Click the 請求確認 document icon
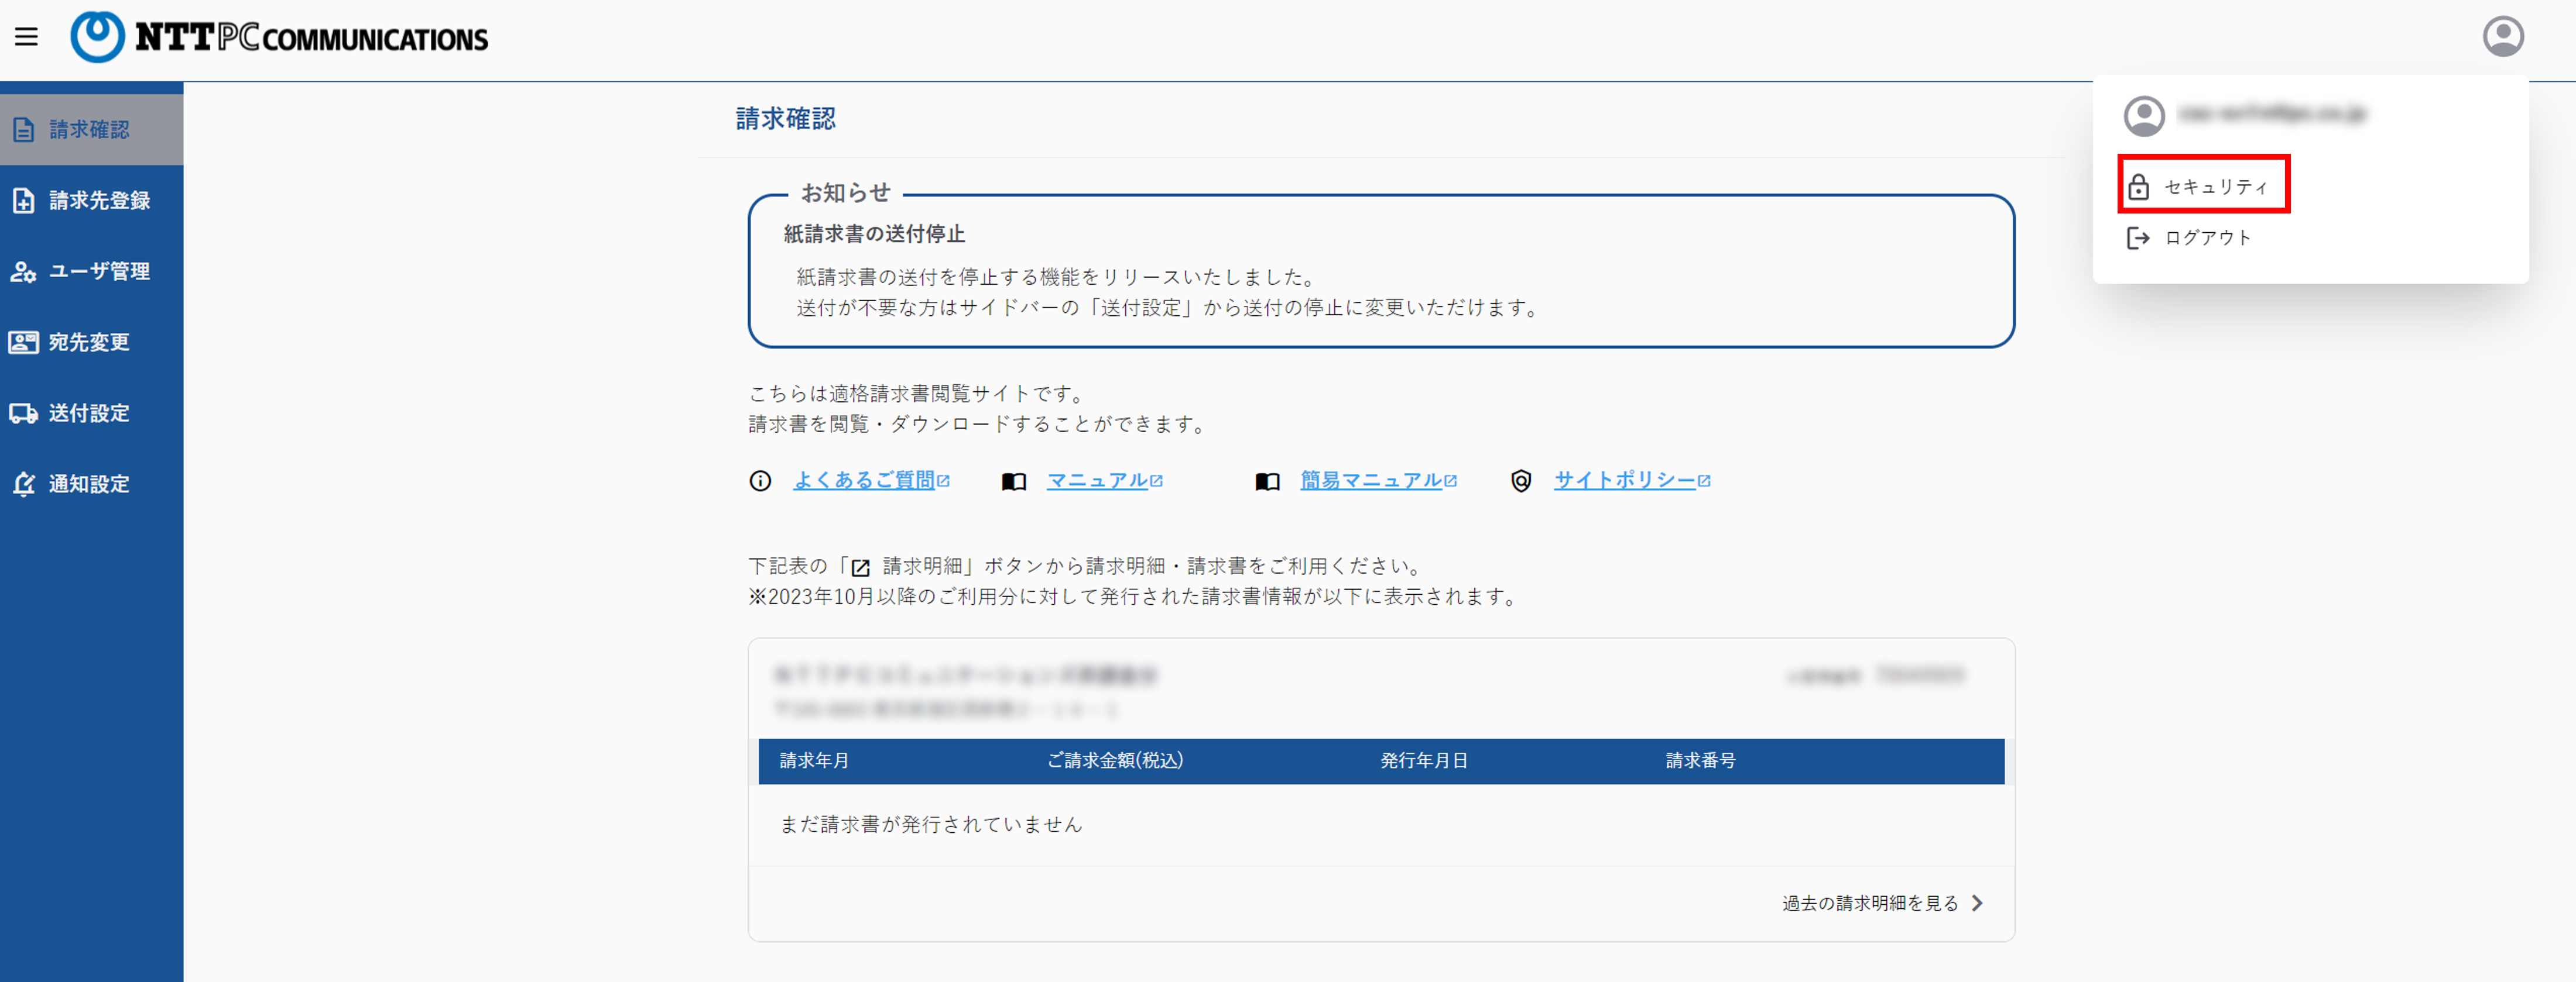The image size is (2576, 982). coord(24,130)
